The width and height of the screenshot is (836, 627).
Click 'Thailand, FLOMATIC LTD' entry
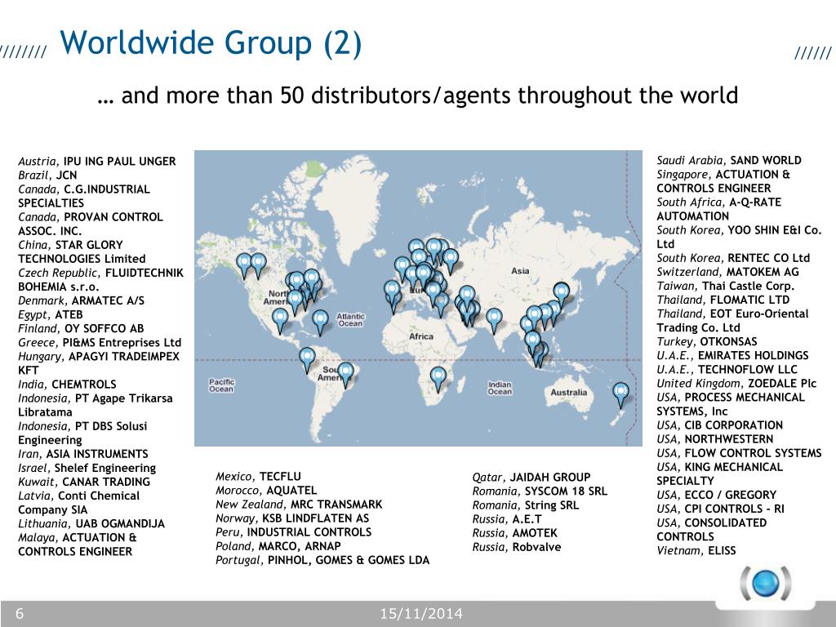coord(723,300)
